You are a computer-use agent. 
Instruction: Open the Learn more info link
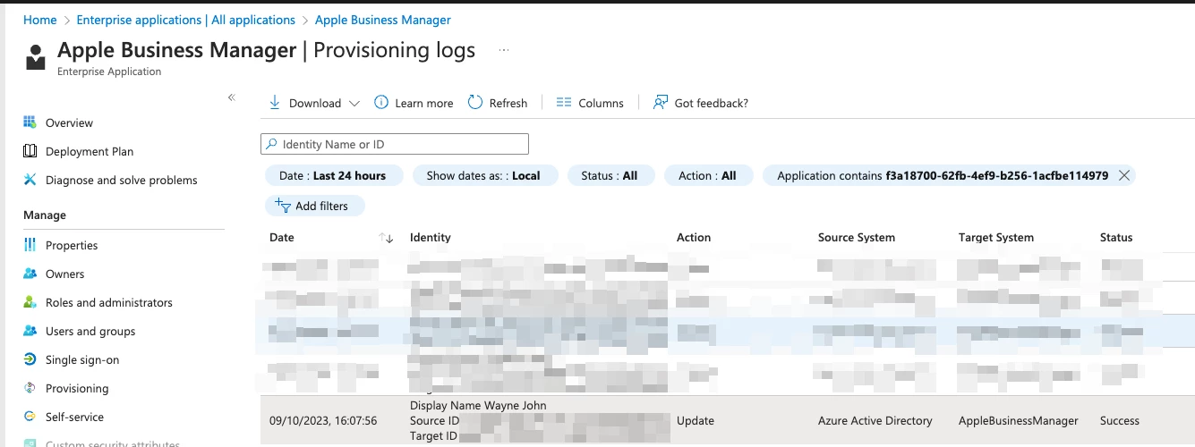coord(414,103)
